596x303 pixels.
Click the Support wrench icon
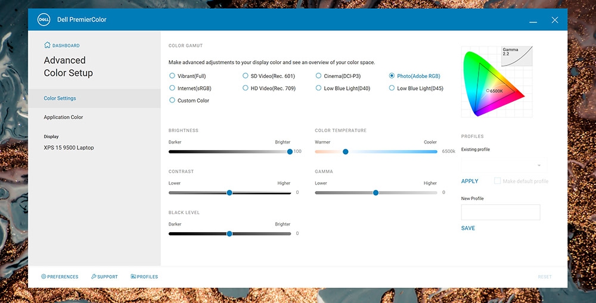tap(94, 276)
